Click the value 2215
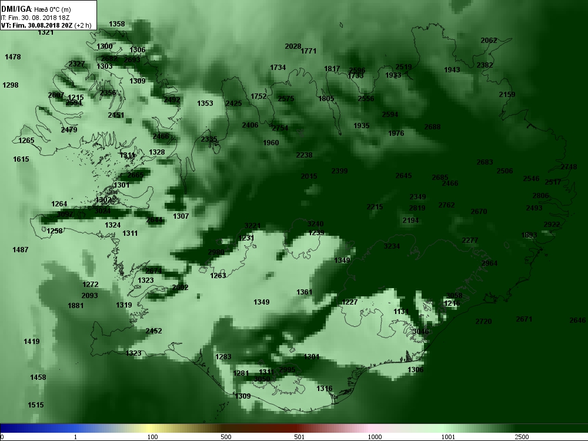 coord(375,206)
